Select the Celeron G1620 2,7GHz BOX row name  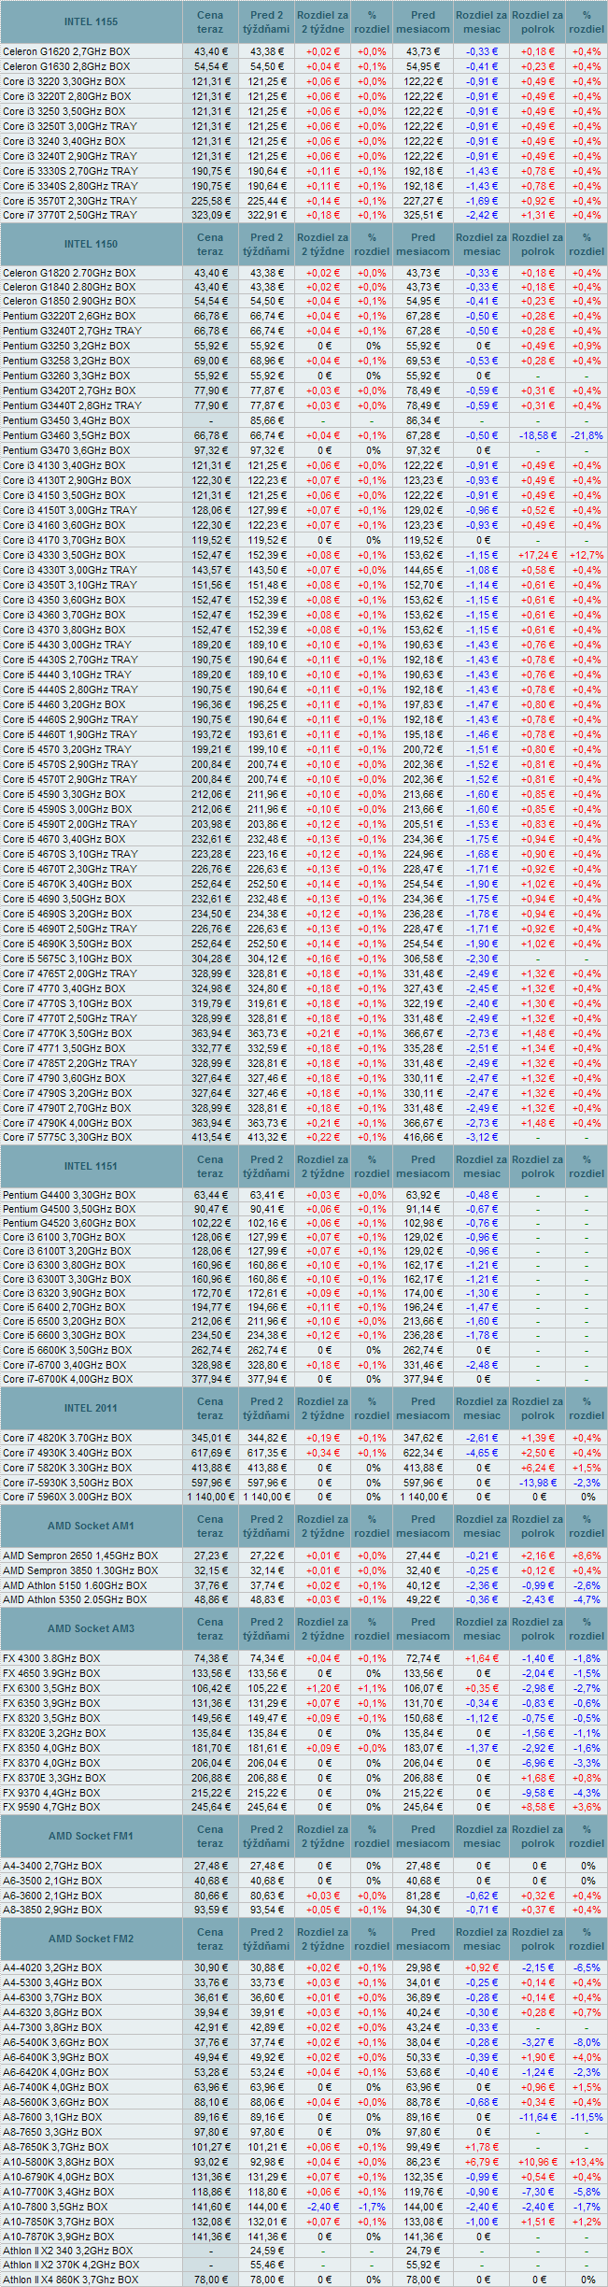click(64, 51)
